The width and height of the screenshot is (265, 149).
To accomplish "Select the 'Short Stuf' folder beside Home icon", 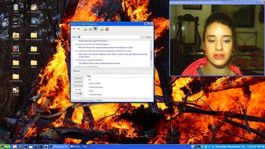I will coord(34,36).
